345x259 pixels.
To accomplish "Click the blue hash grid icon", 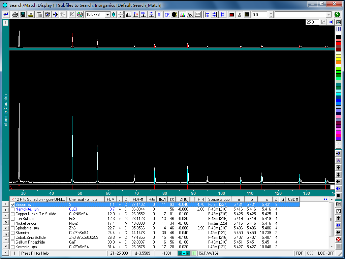I will click(x=222, y=14).
